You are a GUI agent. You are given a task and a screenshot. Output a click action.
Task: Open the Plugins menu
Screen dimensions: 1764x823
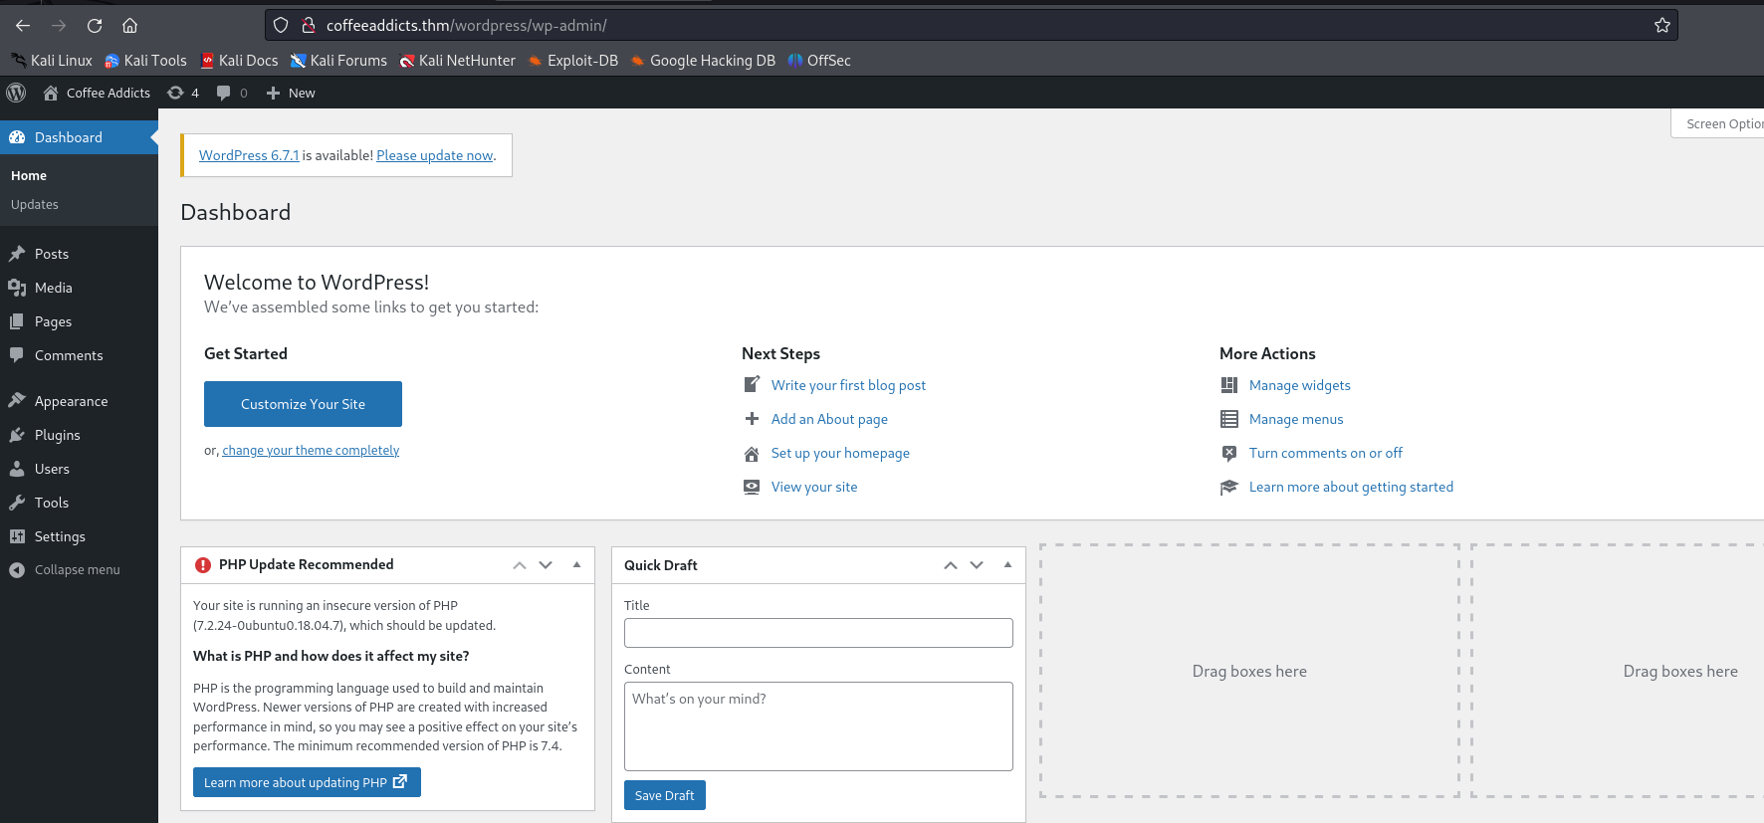pos(57,435)
